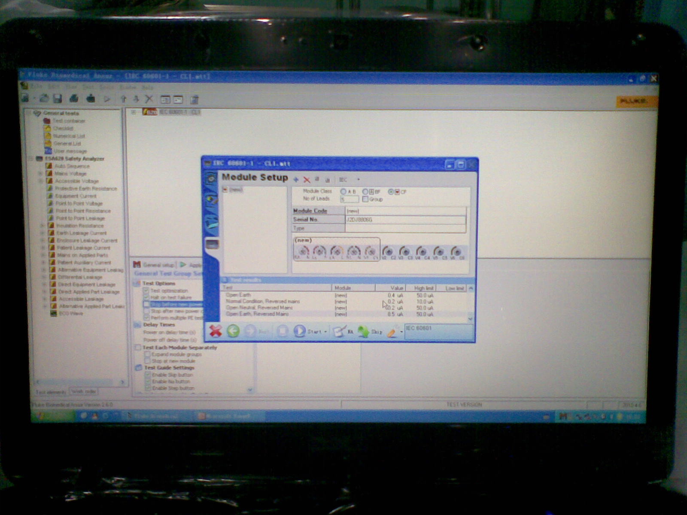Click the No of Leads input field

point(350,200)
